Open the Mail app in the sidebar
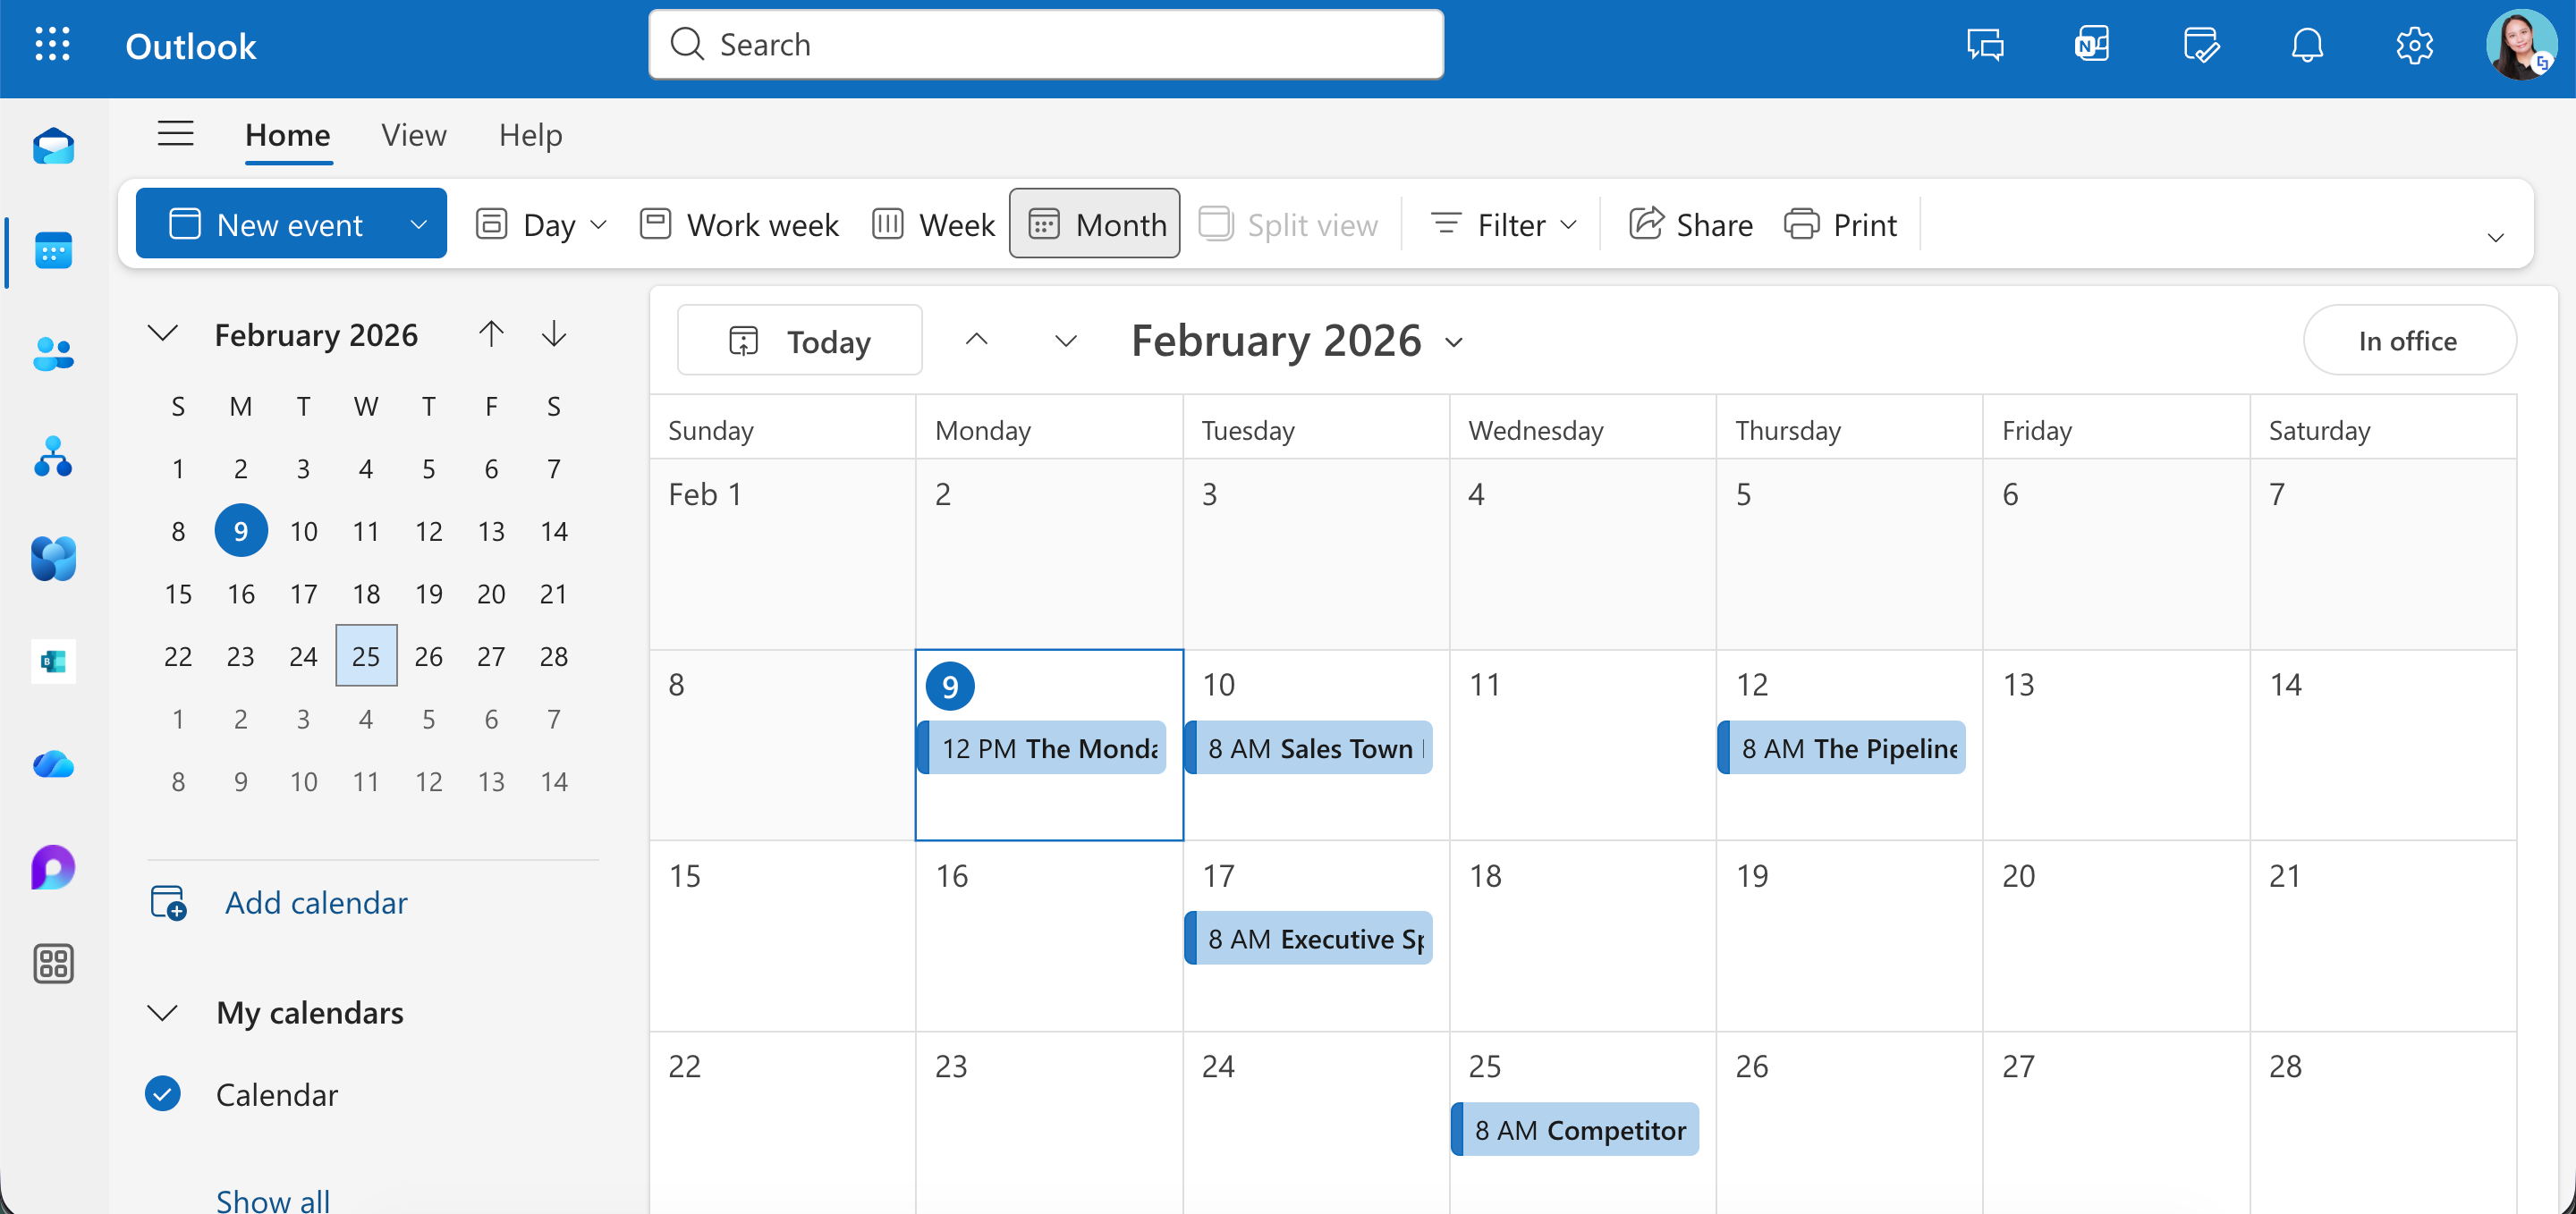This screenshot has height=1214, width=2576. tap(53, 146)
